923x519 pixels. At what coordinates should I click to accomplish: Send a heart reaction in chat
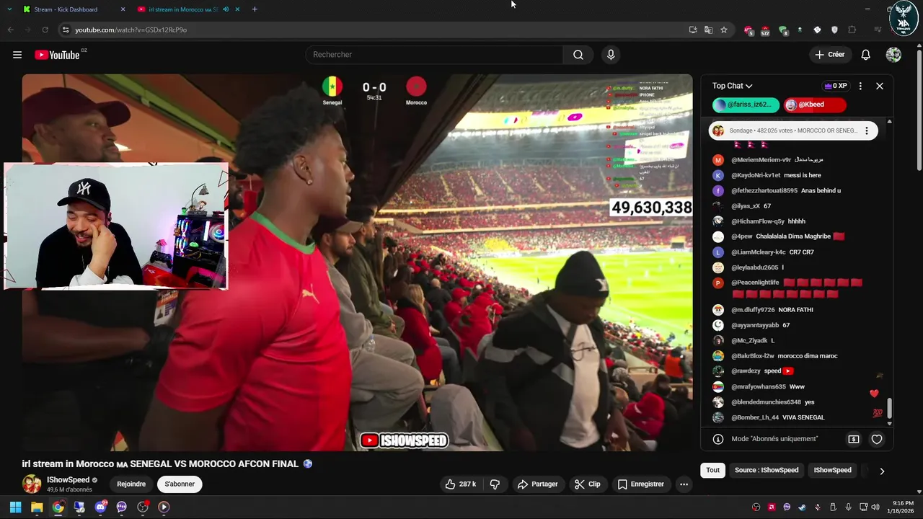coord(877,439)
